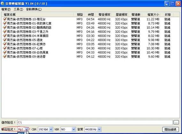
Task: Toggle checkbox for 09-迷迭香 track
Action: tap(5, 56)
